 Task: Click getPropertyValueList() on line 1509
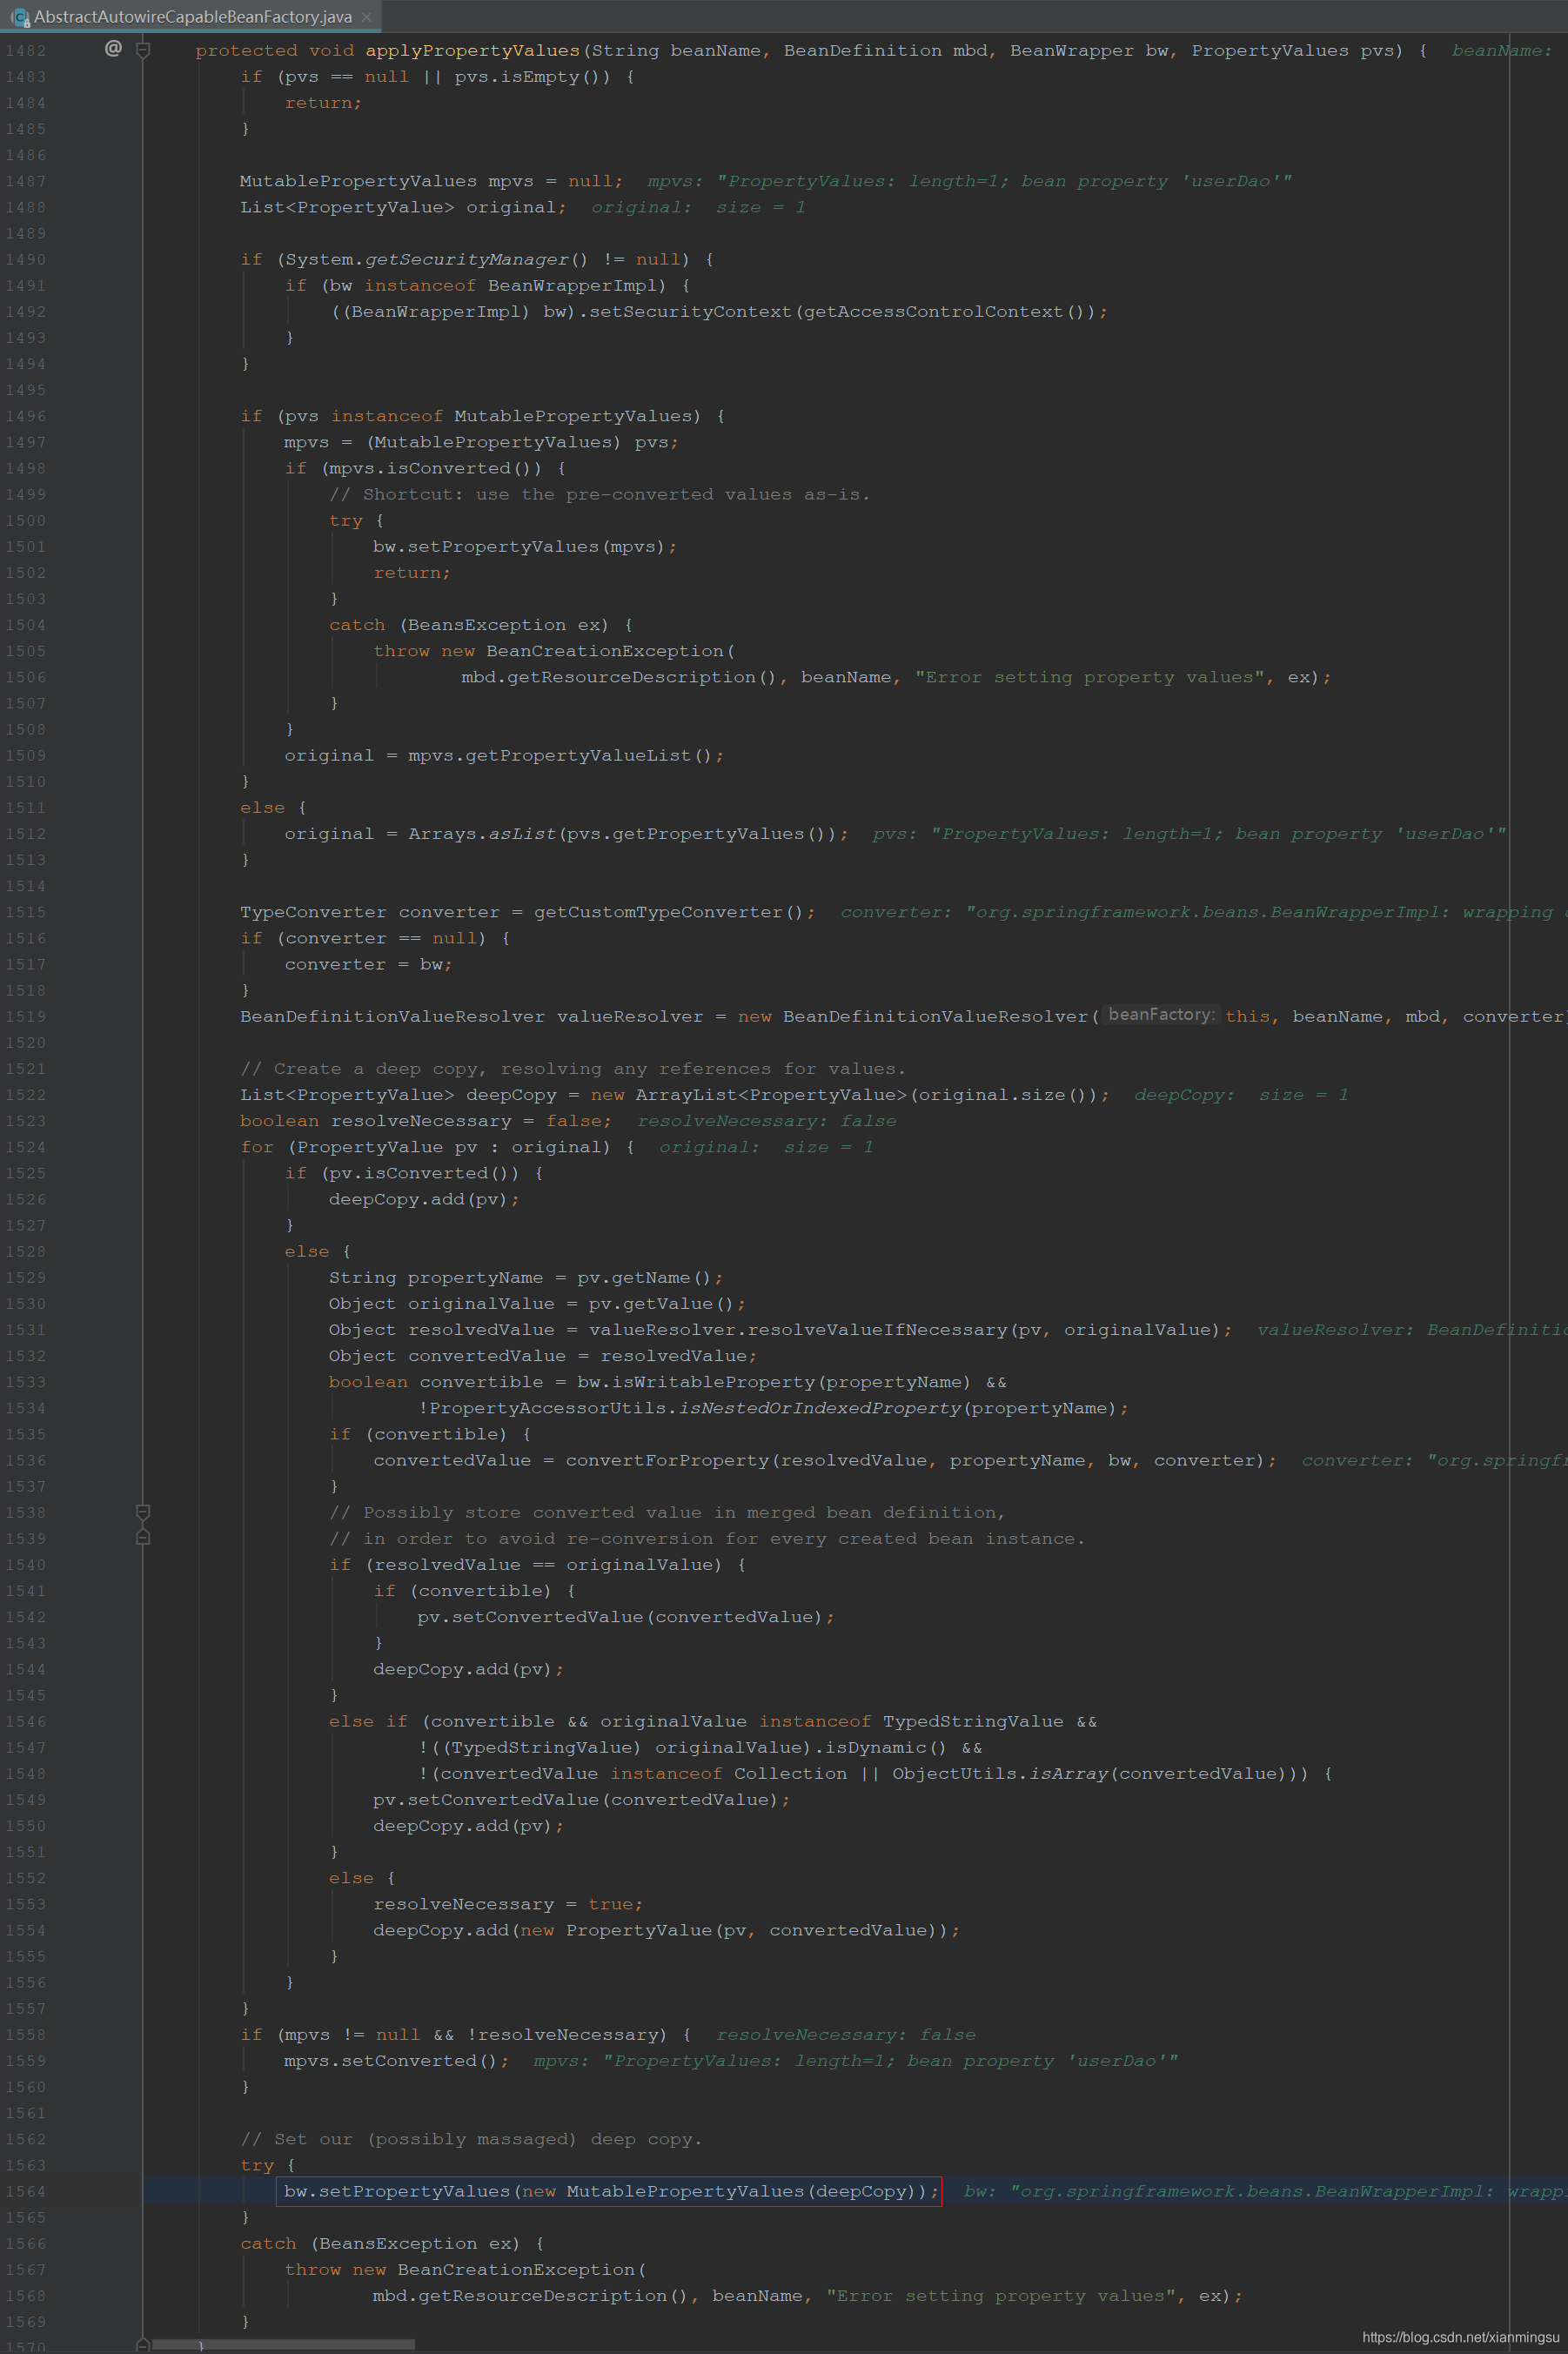click(x=588, y=756)
